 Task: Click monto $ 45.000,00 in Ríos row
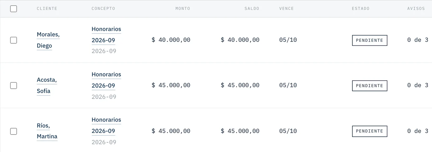pos(171,131)
